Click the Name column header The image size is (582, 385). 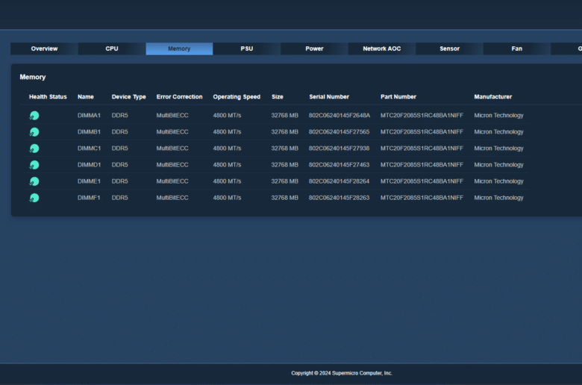coord(86,97)
